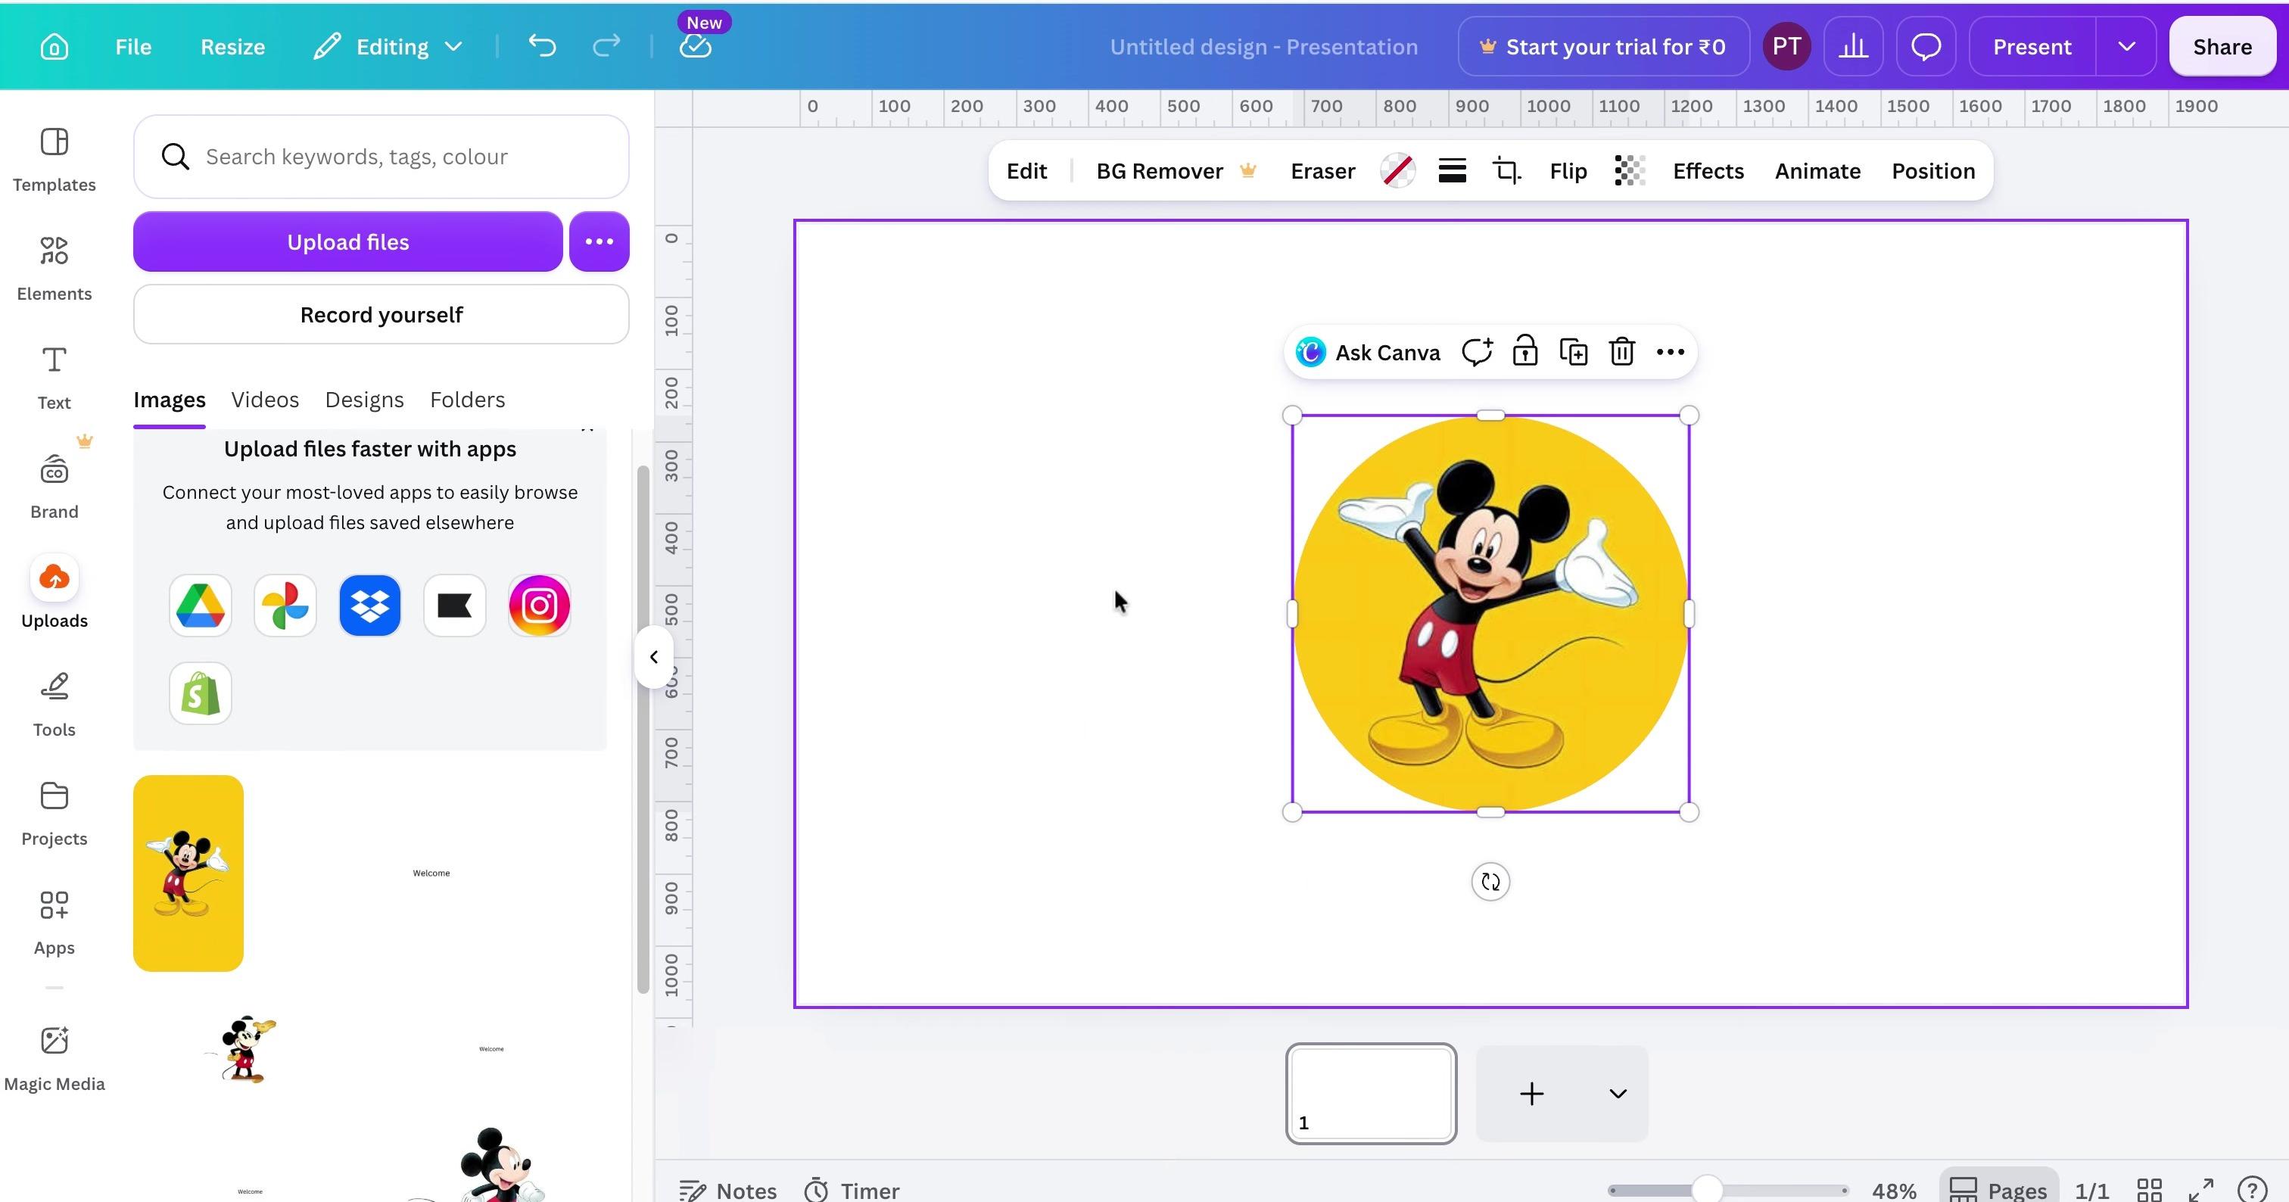2289x1202 pixels.
Task: Connect the Google Drive app
Action: [200, 606]
